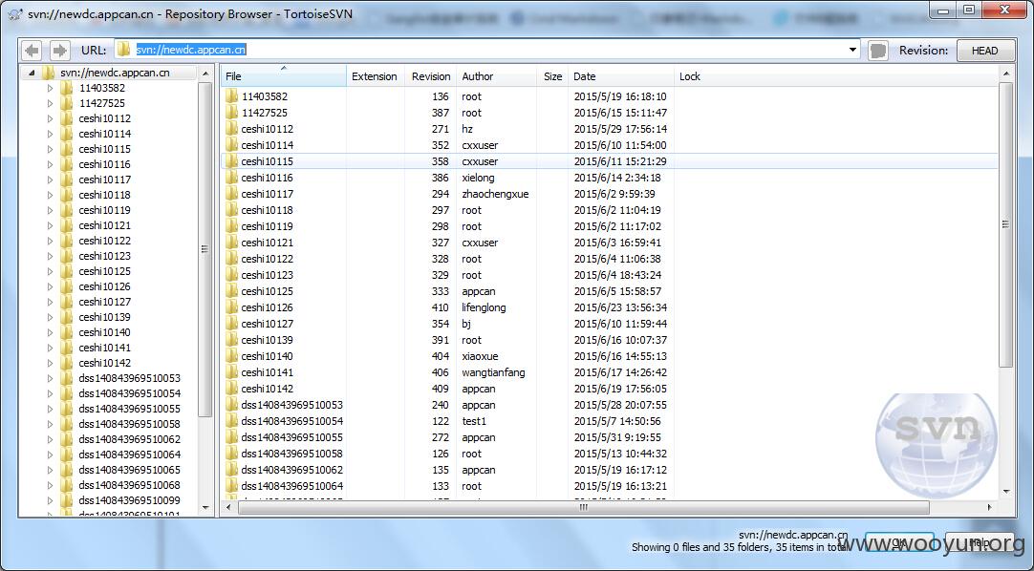Expand the ceshi10142 tree node
1034x571 pixels.
tap(50, 363)
